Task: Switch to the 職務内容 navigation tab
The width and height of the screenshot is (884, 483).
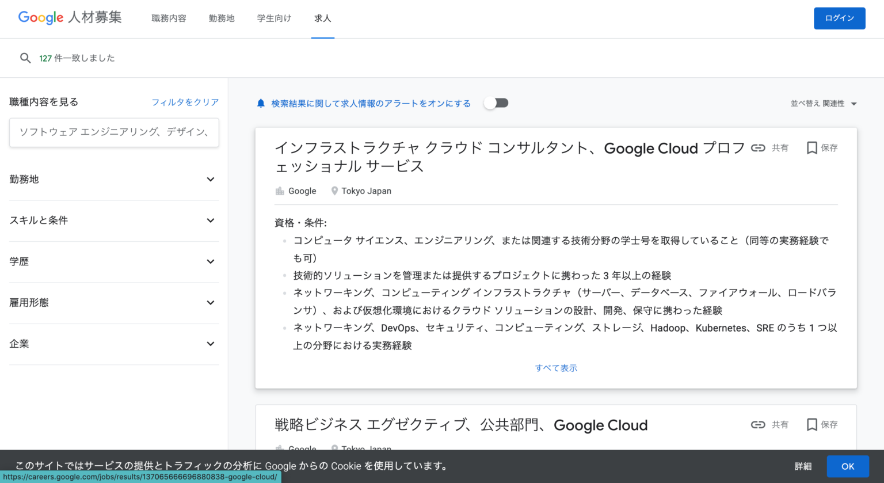Action: (x=169, y=18)
